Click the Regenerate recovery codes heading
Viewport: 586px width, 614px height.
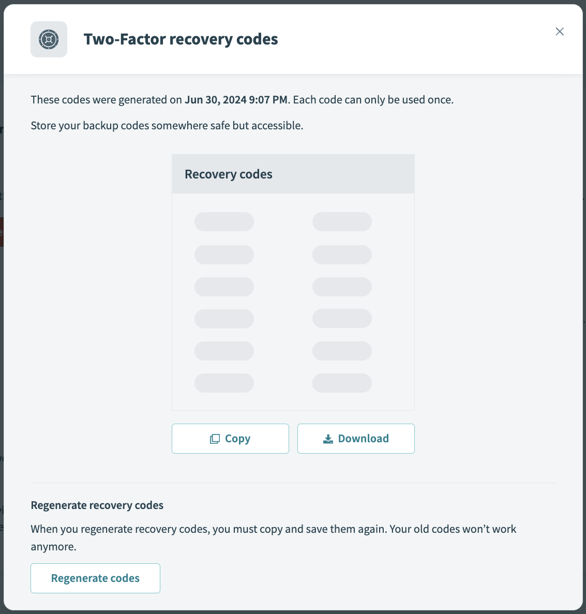point(97,505)
